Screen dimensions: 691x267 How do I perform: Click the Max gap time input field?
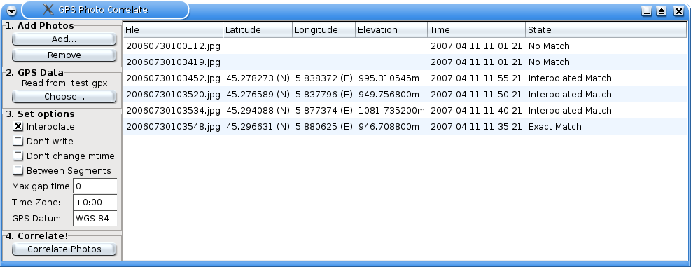click(x=95, y=186)
